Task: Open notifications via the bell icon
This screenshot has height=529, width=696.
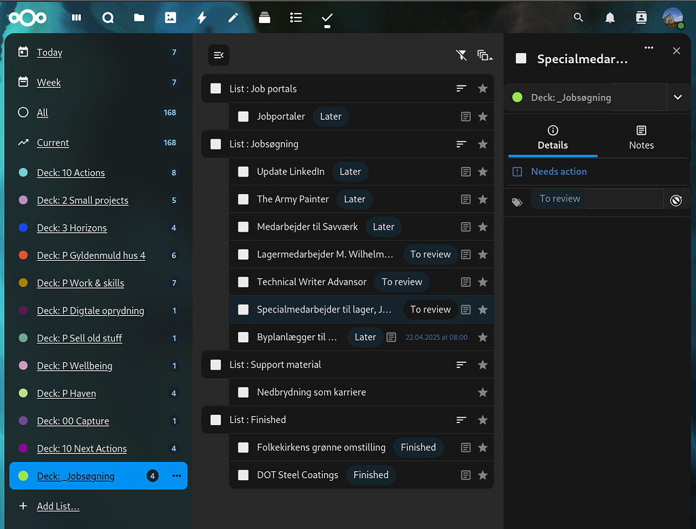Action: [610, 18]
